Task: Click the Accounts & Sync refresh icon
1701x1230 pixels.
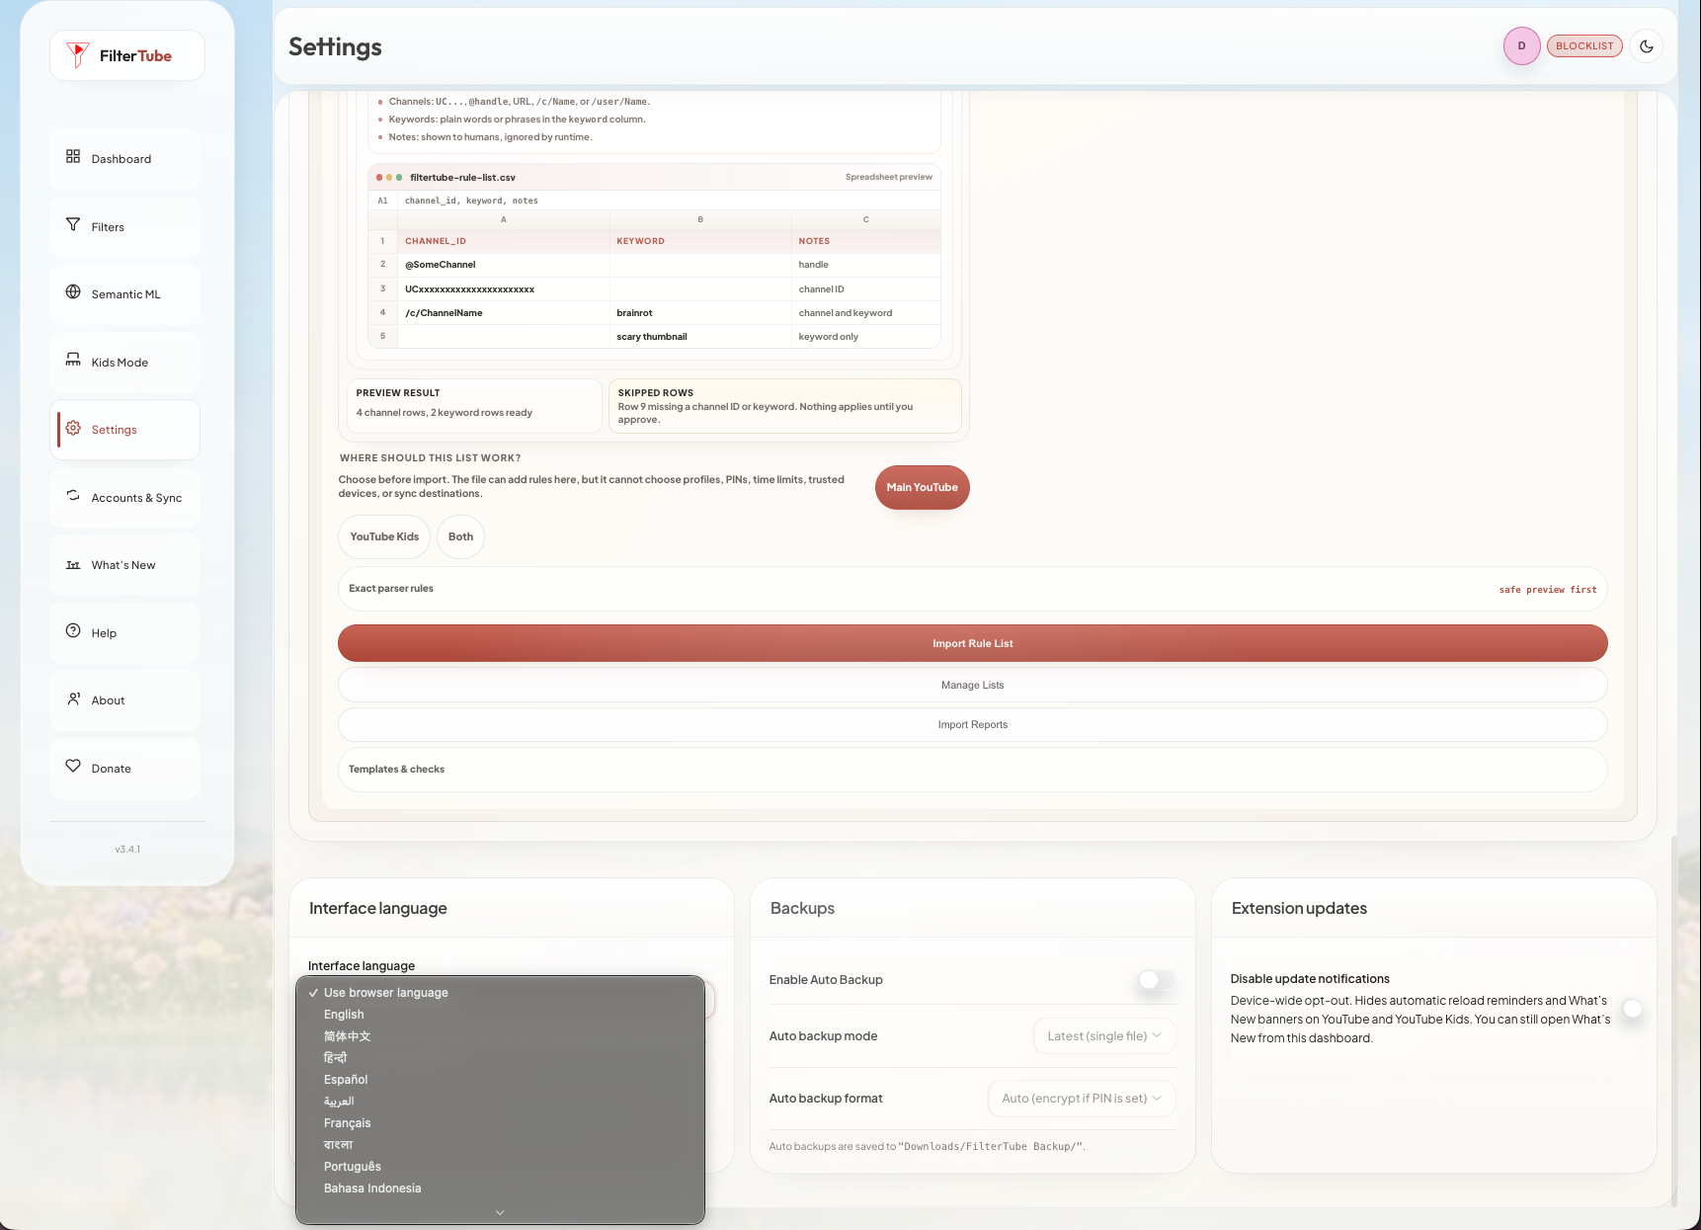Action: [x=73, y=496]
